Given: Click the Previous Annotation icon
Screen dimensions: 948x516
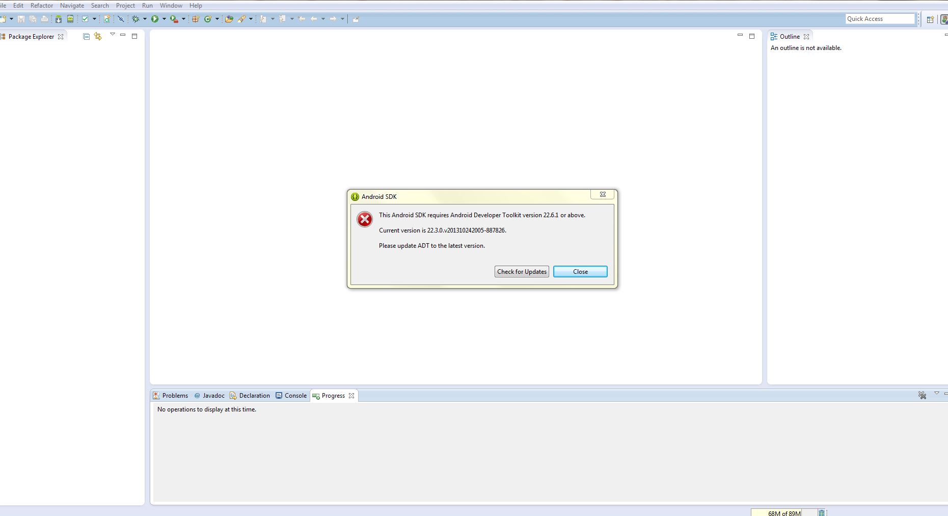Looking at the screenshot, I should [x=282, y=19].
